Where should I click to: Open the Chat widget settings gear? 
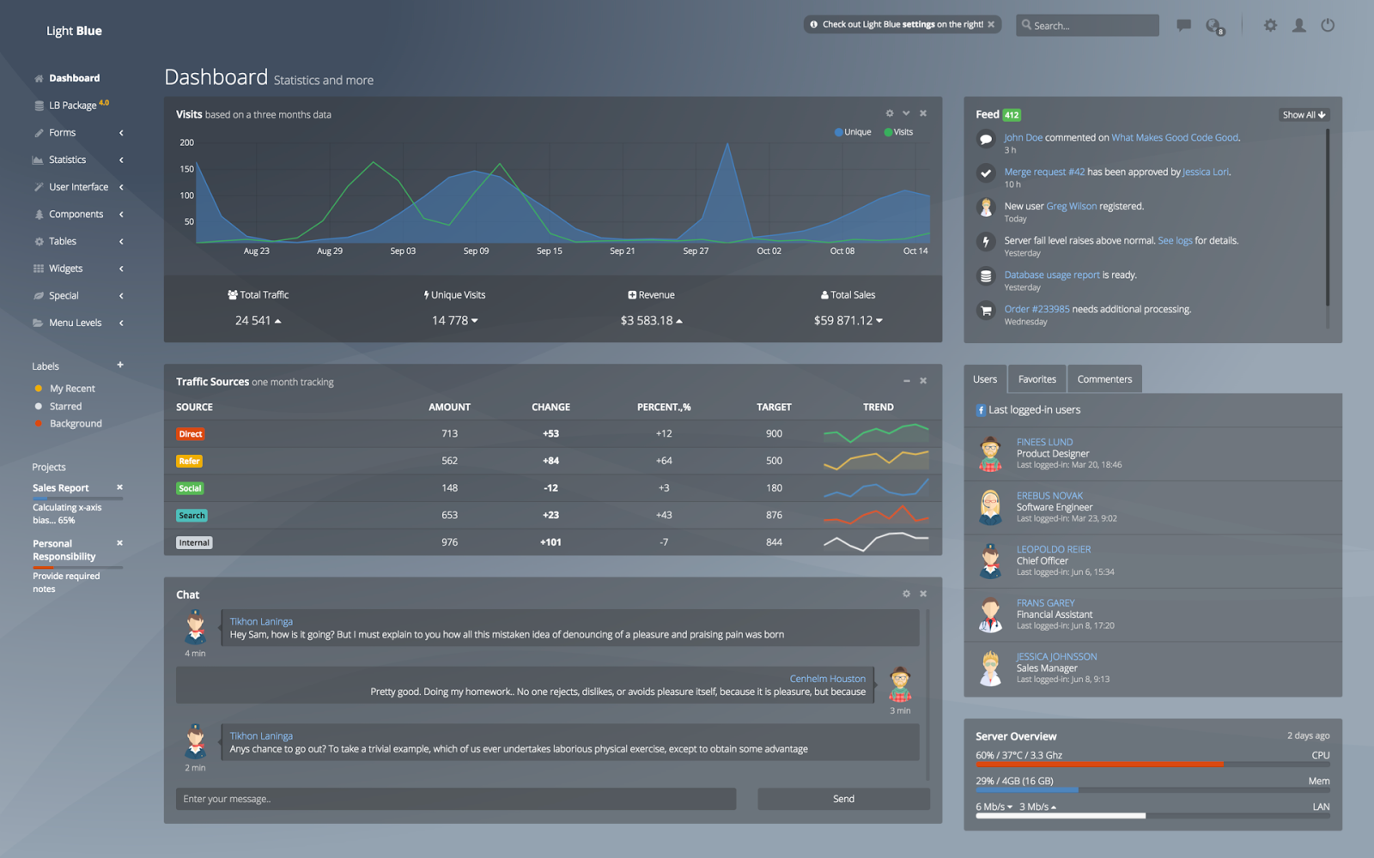click(907, 593)
